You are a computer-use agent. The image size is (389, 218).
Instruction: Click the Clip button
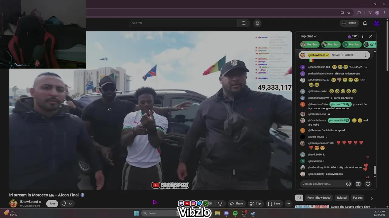click(x=255, y=203)
